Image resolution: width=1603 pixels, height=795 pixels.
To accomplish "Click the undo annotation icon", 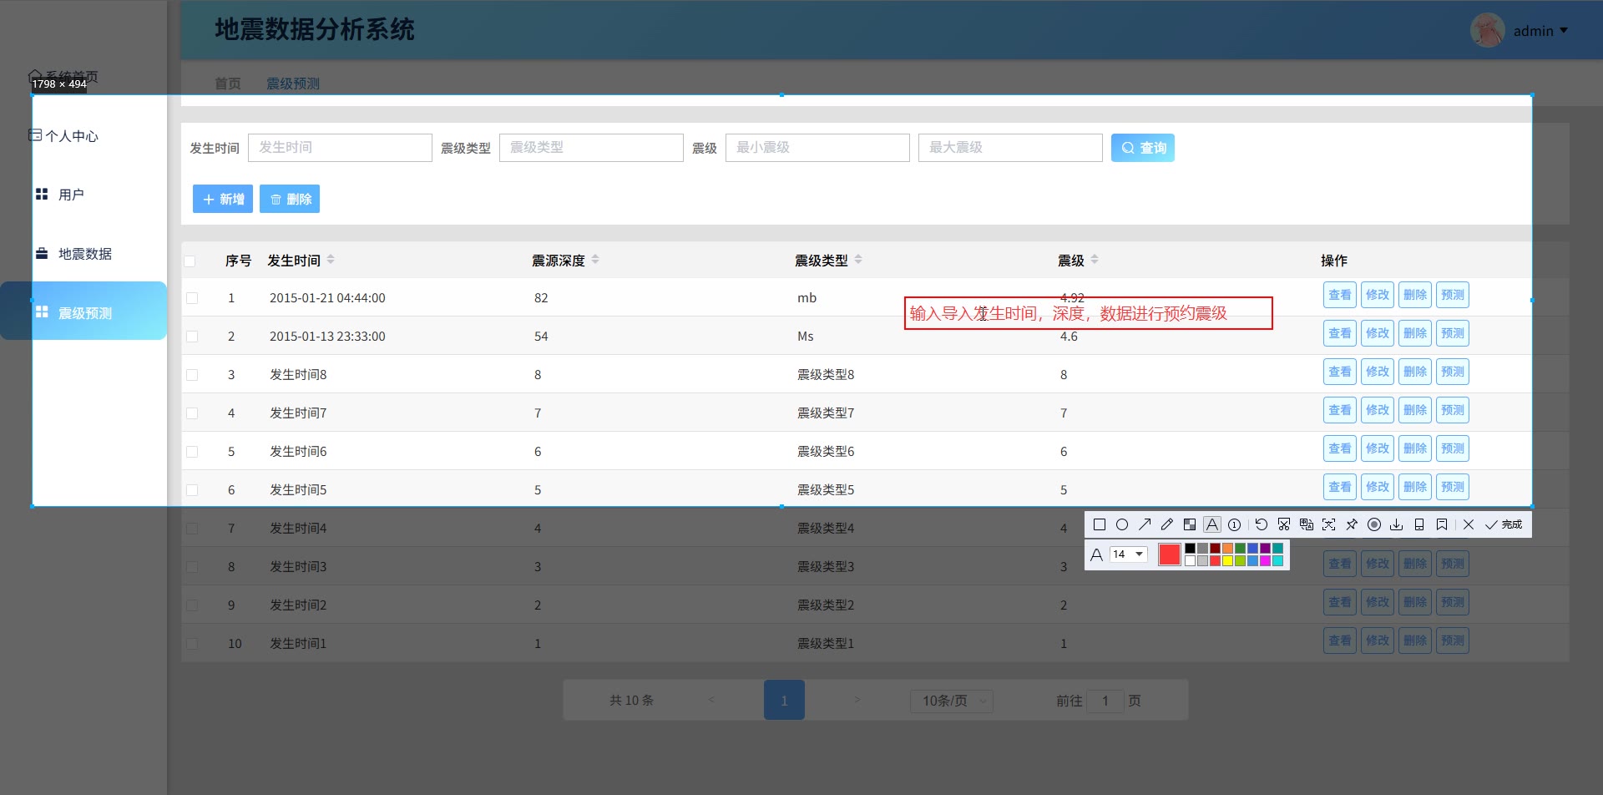I will click(x=1262, y=524).
